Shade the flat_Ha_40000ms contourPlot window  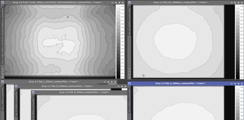pyautogui.click(x=235, y=3)
